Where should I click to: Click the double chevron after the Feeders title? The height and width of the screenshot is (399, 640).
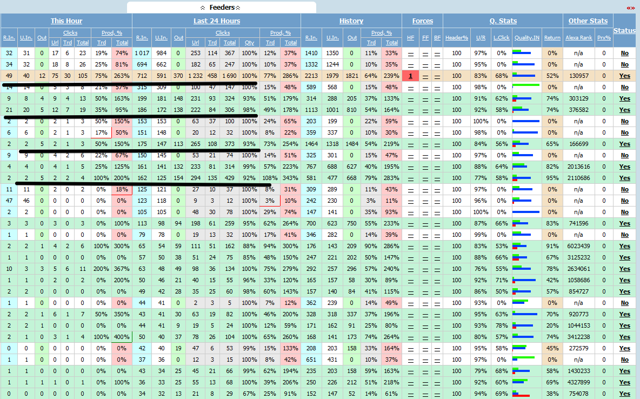tap(238, 8)
